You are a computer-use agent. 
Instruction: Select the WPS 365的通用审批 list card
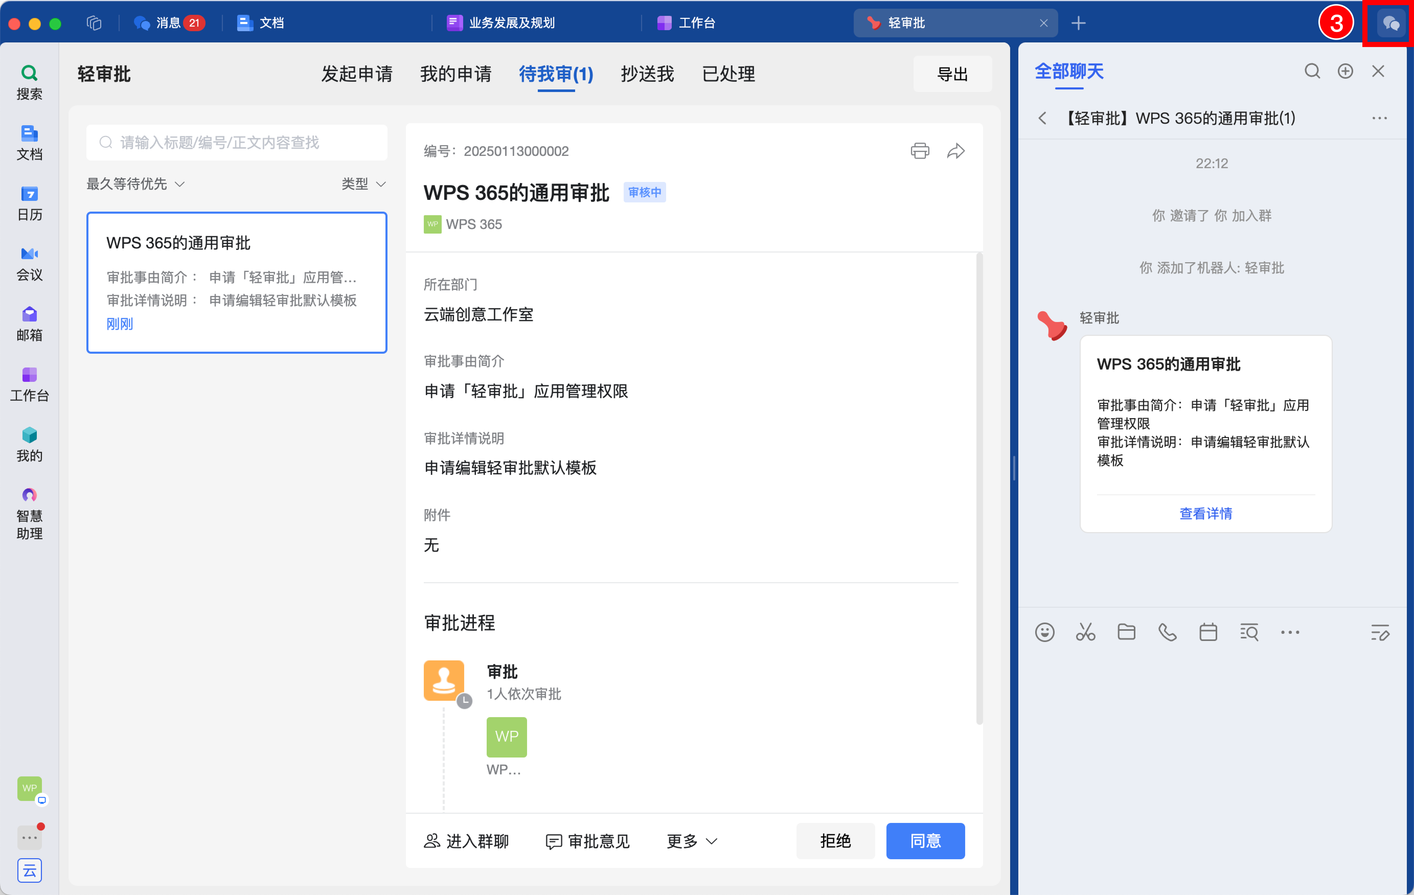click(237, 282)
